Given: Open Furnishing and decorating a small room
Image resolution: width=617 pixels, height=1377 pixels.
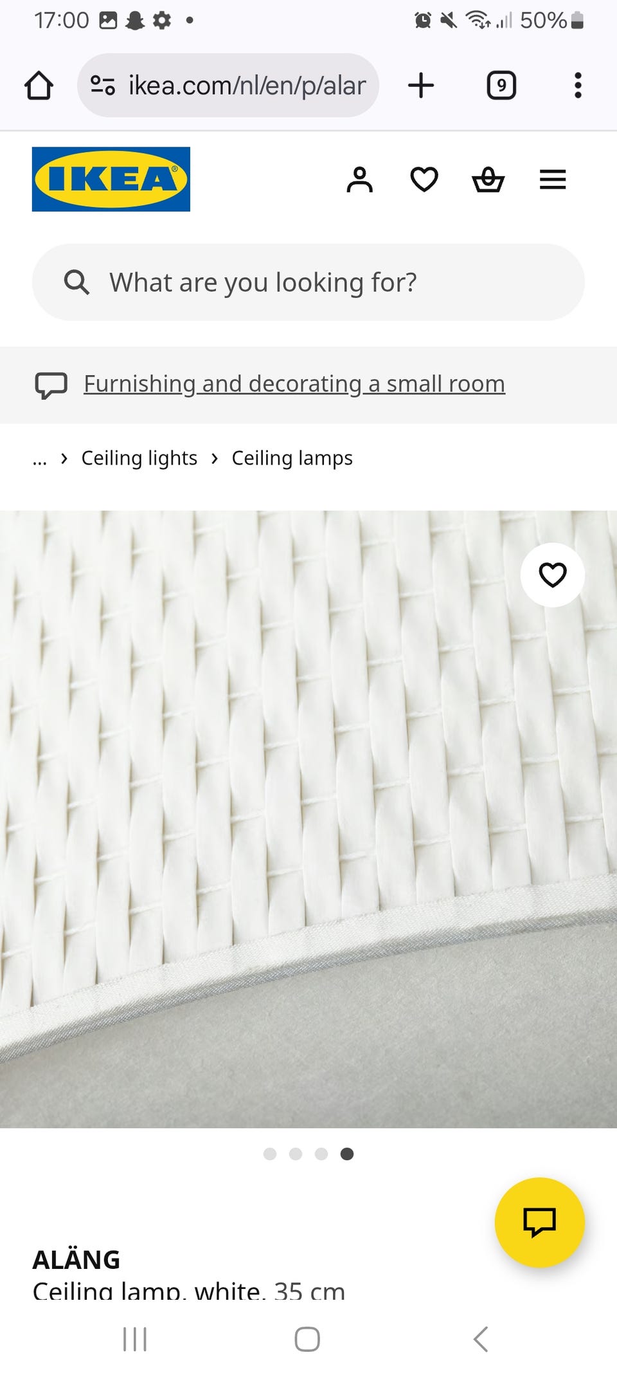Looking at the screenshot, I should (294, 384).
